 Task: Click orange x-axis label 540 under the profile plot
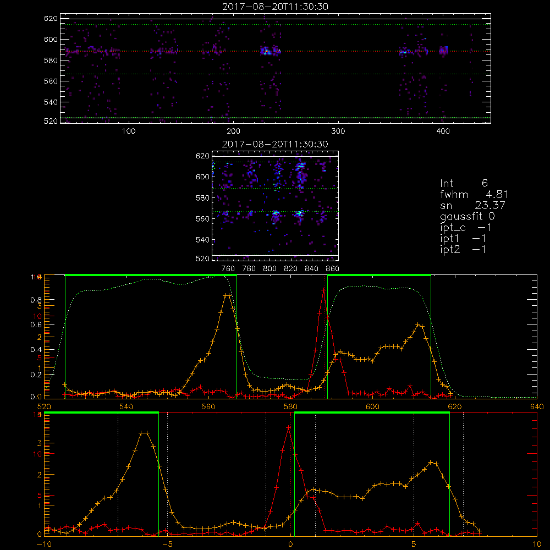(x=126, y=406)
